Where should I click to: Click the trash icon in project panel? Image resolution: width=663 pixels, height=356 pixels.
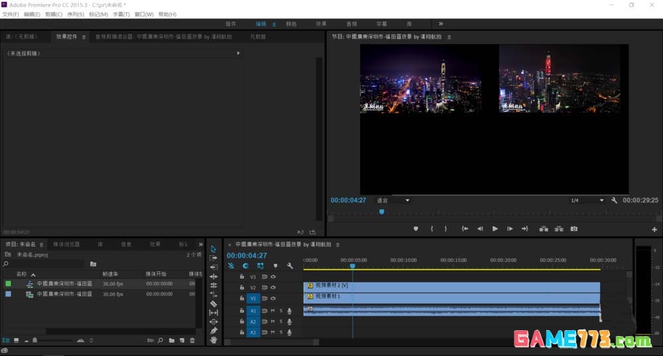coord(192,340)
